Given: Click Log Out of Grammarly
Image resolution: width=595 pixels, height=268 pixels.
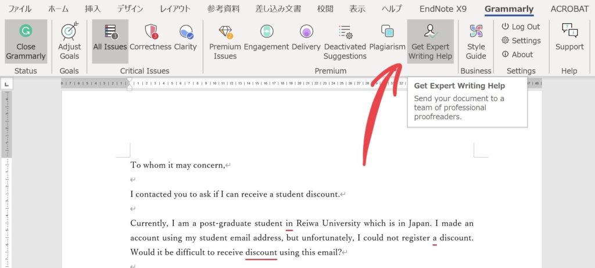Looking at the screenshot, I should coord(521,27).
